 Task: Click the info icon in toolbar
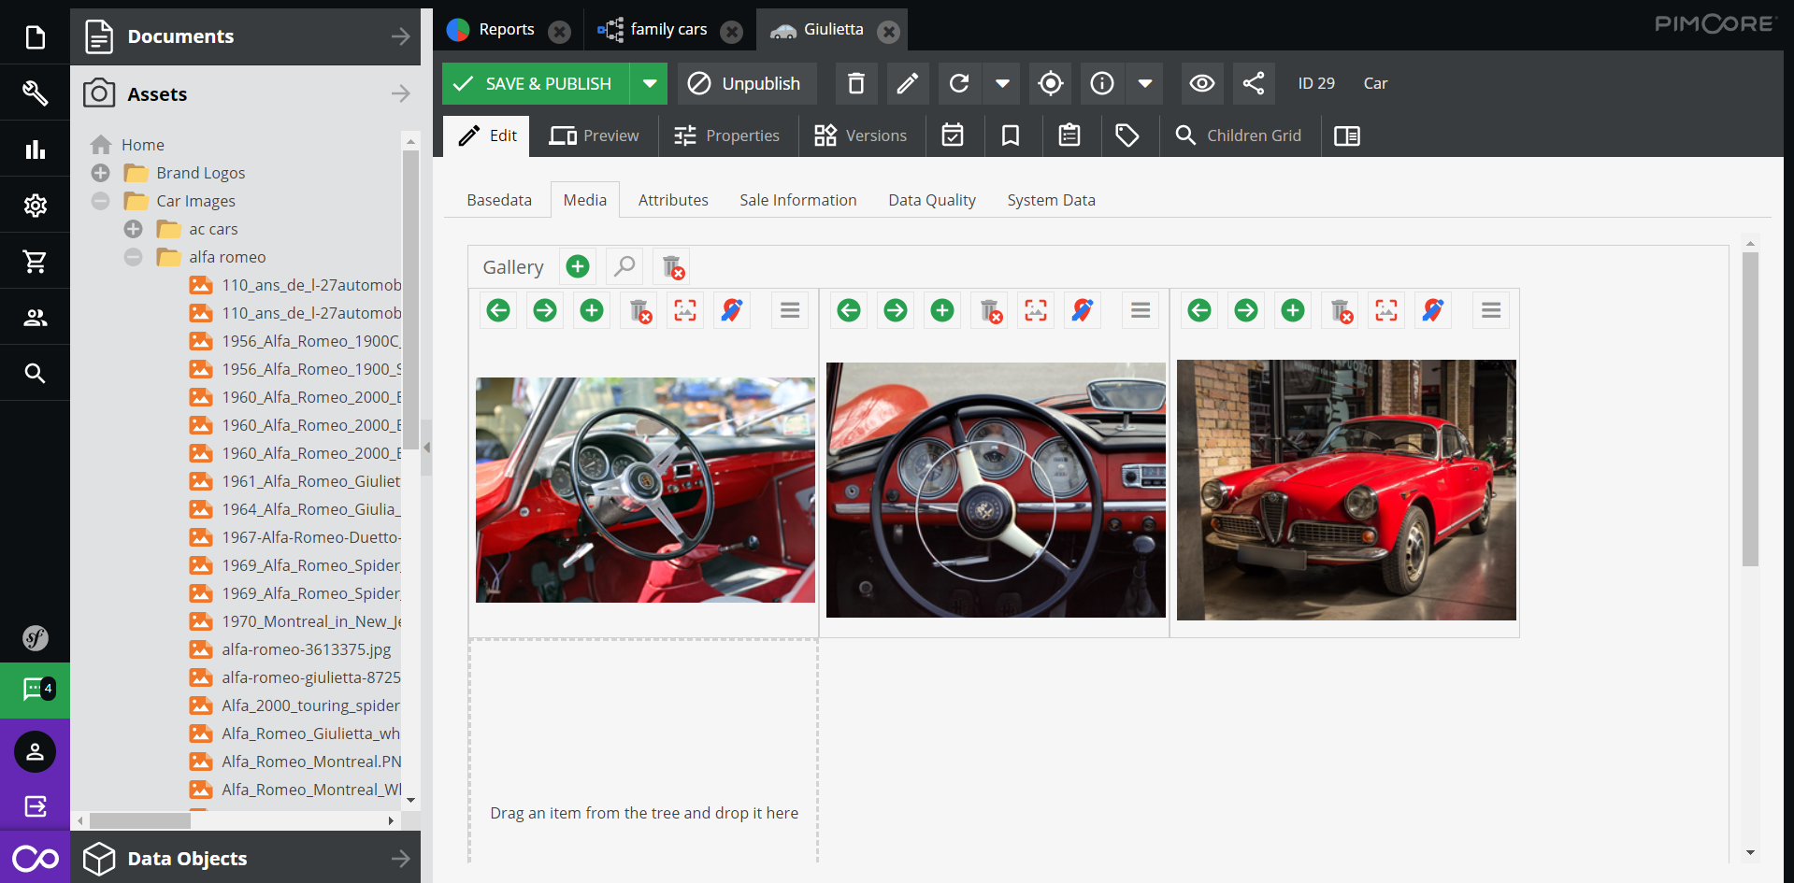[x=1102, y=83]
